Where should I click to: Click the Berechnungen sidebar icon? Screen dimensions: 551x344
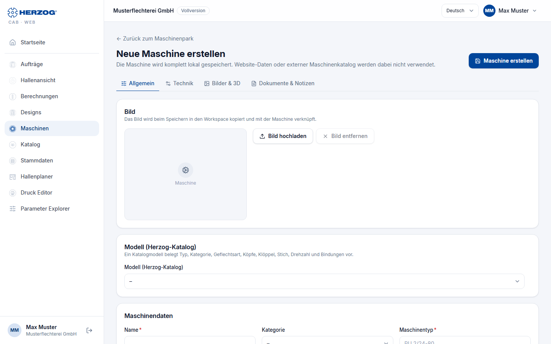[13, 96]
